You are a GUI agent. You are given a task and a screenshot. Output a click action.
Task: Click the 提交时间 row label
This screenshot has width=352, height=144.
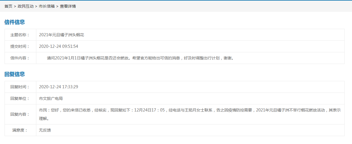point(20,46)
